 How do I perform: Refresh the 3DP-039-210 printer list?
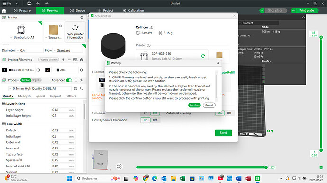click(x=203, y=56)
